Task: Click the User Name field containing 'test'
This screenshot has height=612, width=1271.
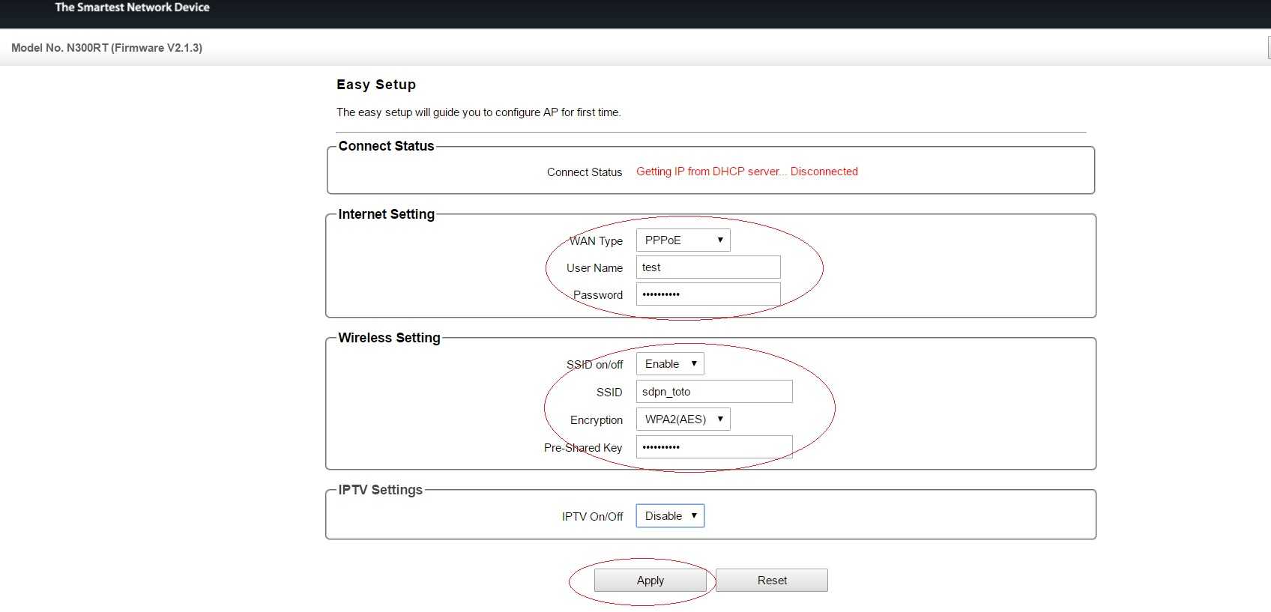Action: click(x=708, y=267)
